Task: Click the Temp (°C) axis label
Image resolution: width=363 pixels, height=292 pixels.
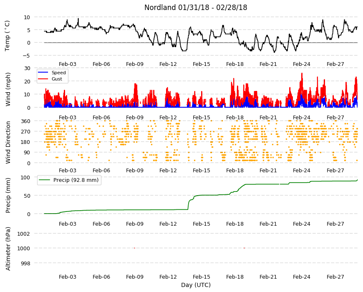Action: coord(8,36)
